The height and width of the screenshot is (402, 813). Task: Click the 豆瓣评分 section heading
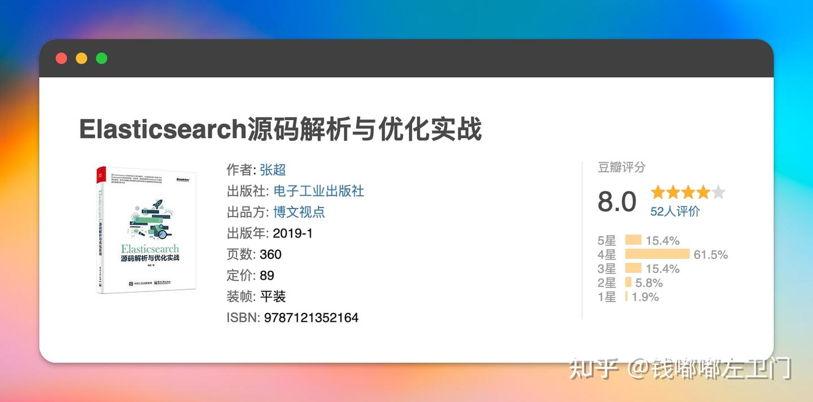coord(621,167)
